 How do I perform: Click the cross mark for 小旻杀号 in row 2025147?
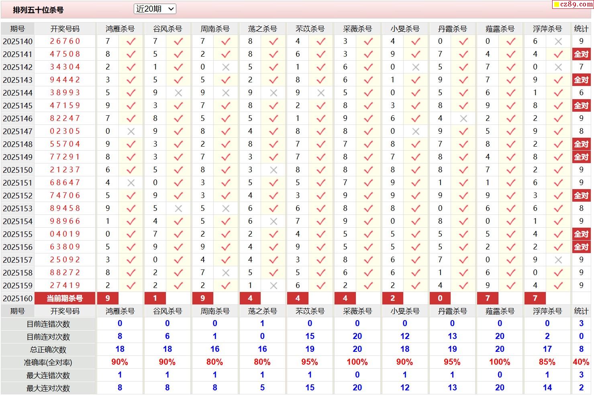[416, 131]
